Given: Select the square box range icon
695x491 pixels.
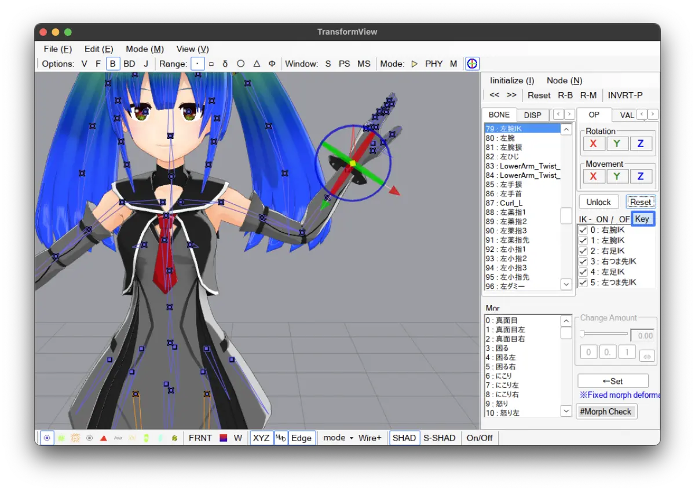Looking at the screenshot, I should (x=211, y=64).
